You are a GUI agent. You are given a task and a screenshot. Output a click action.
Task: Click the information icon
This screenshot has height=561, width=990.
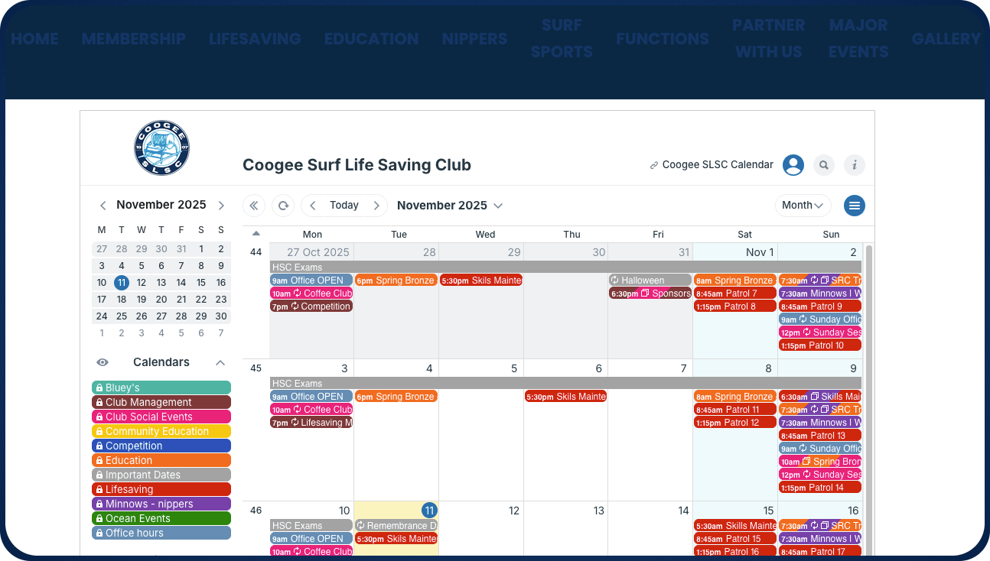point(855,164)
